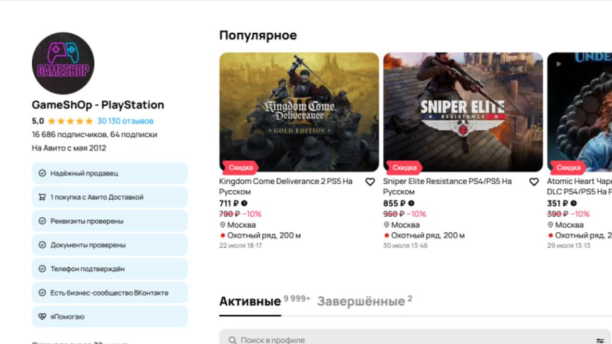The height and width of the screenshot is (344, 612).
Task: Switch to the Активные listings tab
Action: (x=250, y=301)
